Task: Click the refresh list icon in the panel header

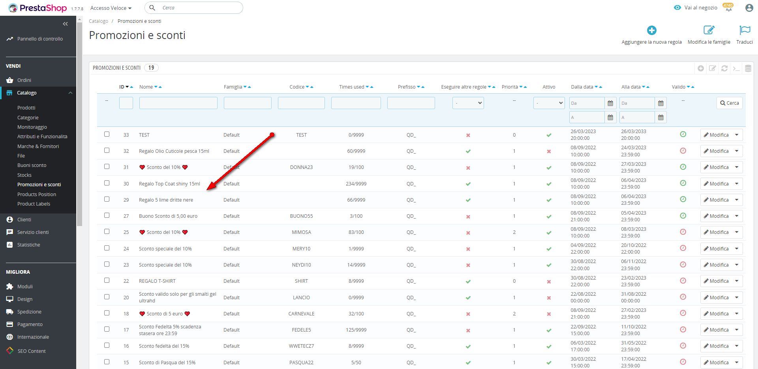Action: 724,68
